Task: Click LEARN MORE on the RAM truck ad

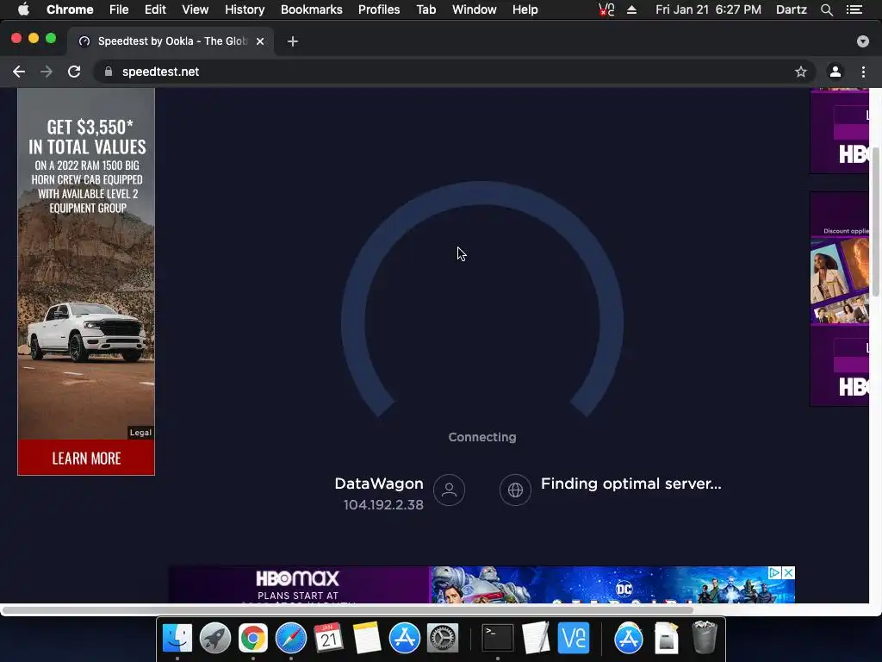Action: (x=86, y=458)
